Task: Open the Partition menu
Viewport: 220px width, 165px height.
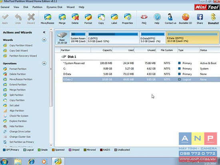Action: (37, 7)
